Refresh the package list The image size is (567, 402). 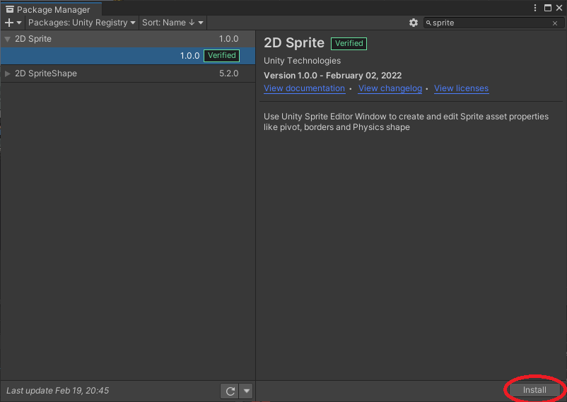point(230,391)
